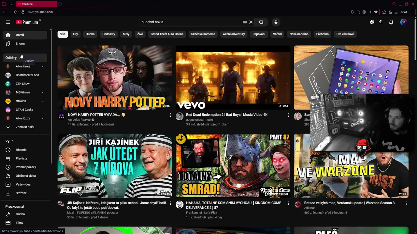Expand the Vy section chevron
The width and height of the screenshot is (417, 234).
click(13, 141)
